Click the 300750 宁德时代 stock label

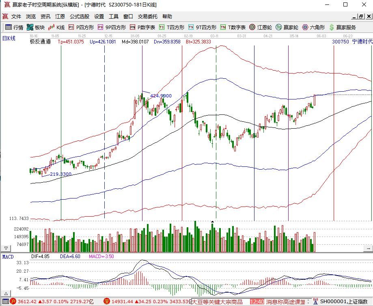click(352, 42)
